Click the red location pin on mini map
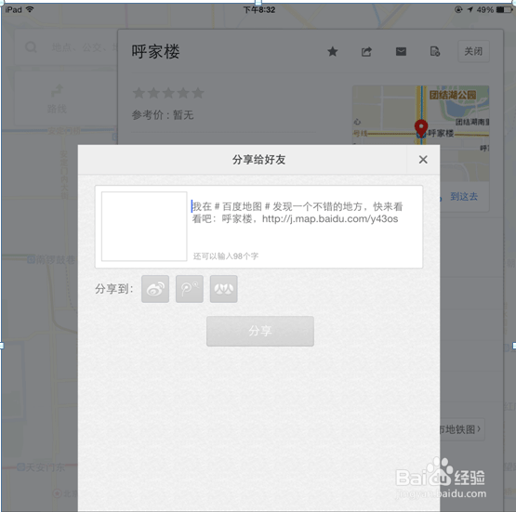The width and height of the screenshot is (516, 512). 421,127
